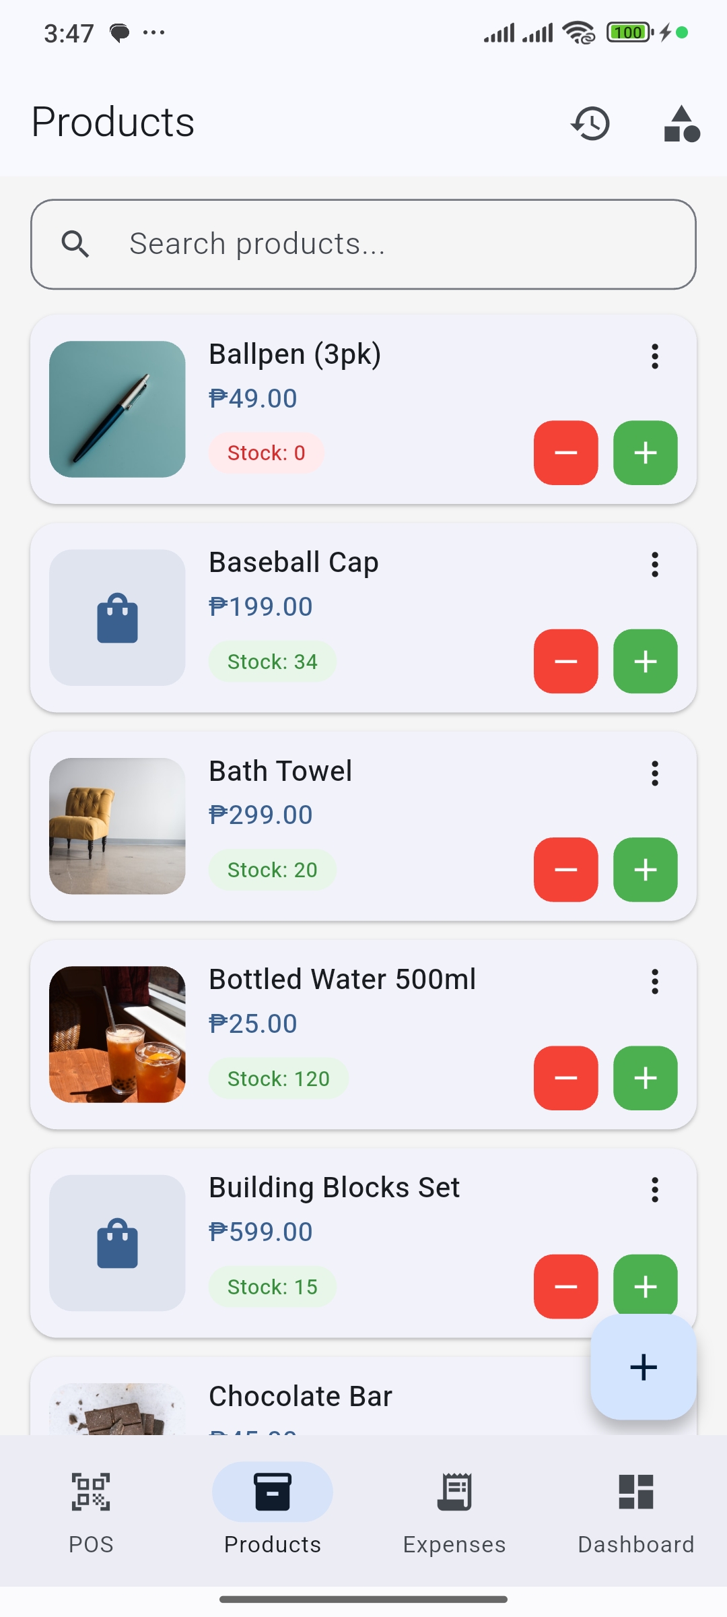The height and width of the screenshot is (1617, 727).
Task: Open the Building Blocks Set menu
Action: click(654, 1190)
